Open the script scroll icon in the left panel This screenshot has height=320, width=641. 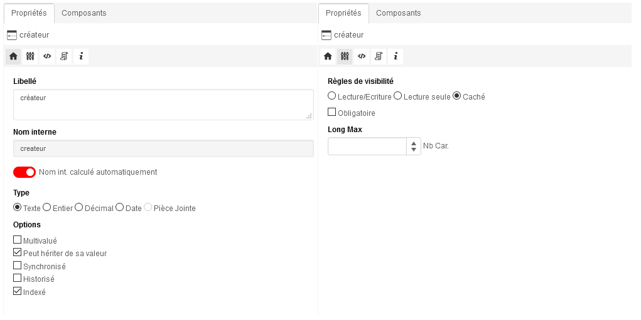[x=64, y=56]
